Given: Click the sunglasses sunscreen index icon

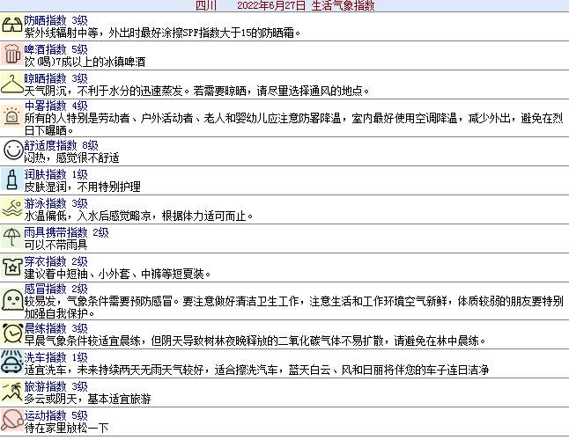Looking at the screenshot, I should coord(11,26).
